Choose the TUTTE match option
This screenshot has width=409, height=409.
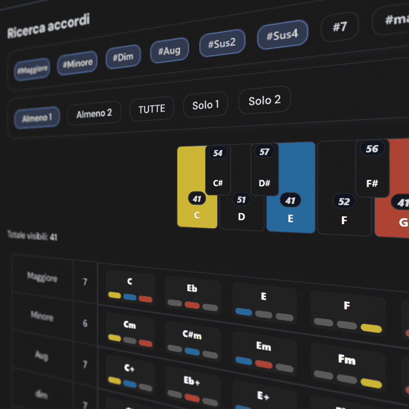pyautogui.click(x=151, y=109)
